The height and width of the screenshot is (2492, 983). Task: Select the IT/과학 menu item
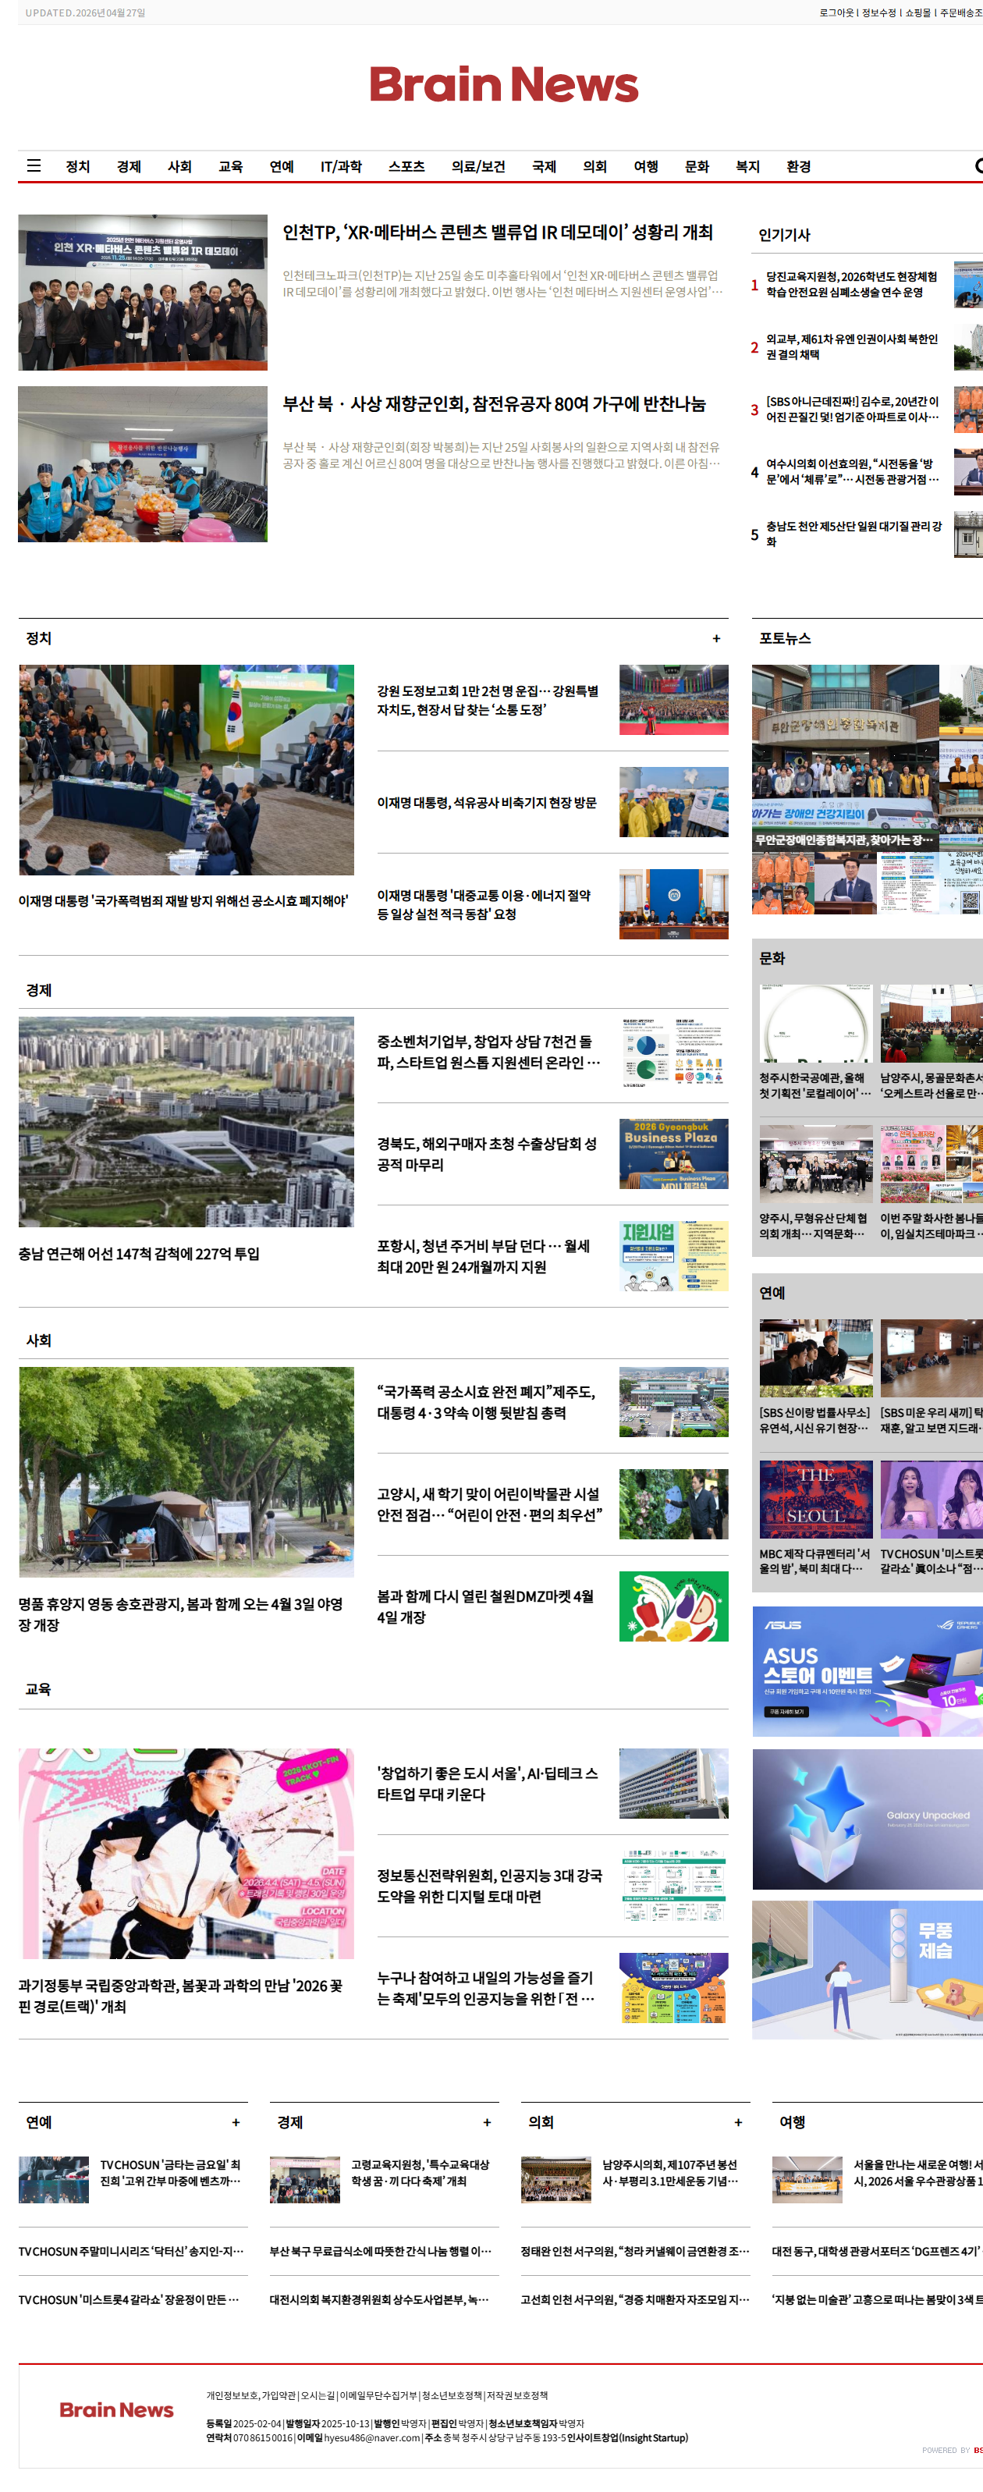pyautogui.click(x=342, y=166)
